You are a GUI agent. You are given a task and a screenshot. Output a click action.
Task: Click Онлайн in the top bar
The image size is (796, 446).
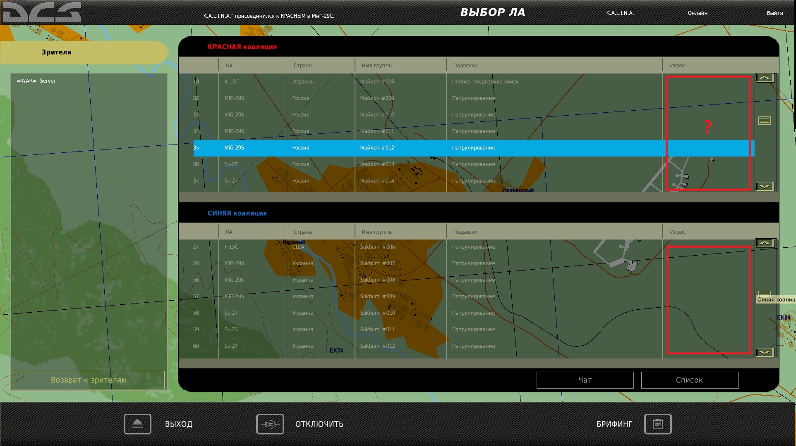pos(698,13)
